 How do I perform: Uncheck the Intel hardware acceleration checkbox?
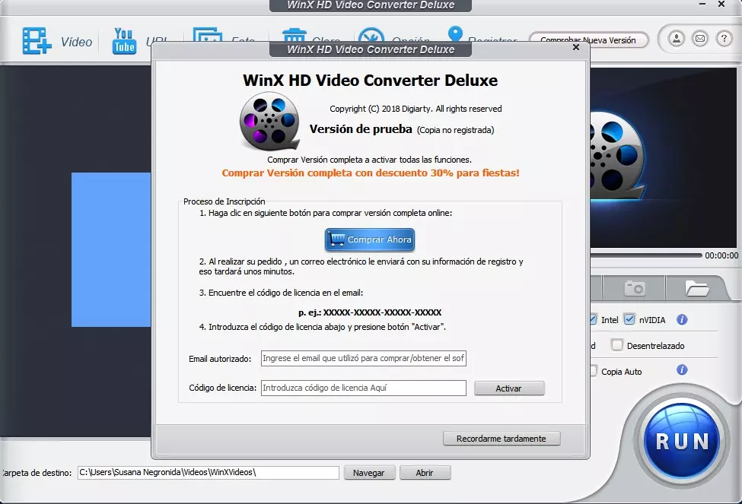(594, 319)
